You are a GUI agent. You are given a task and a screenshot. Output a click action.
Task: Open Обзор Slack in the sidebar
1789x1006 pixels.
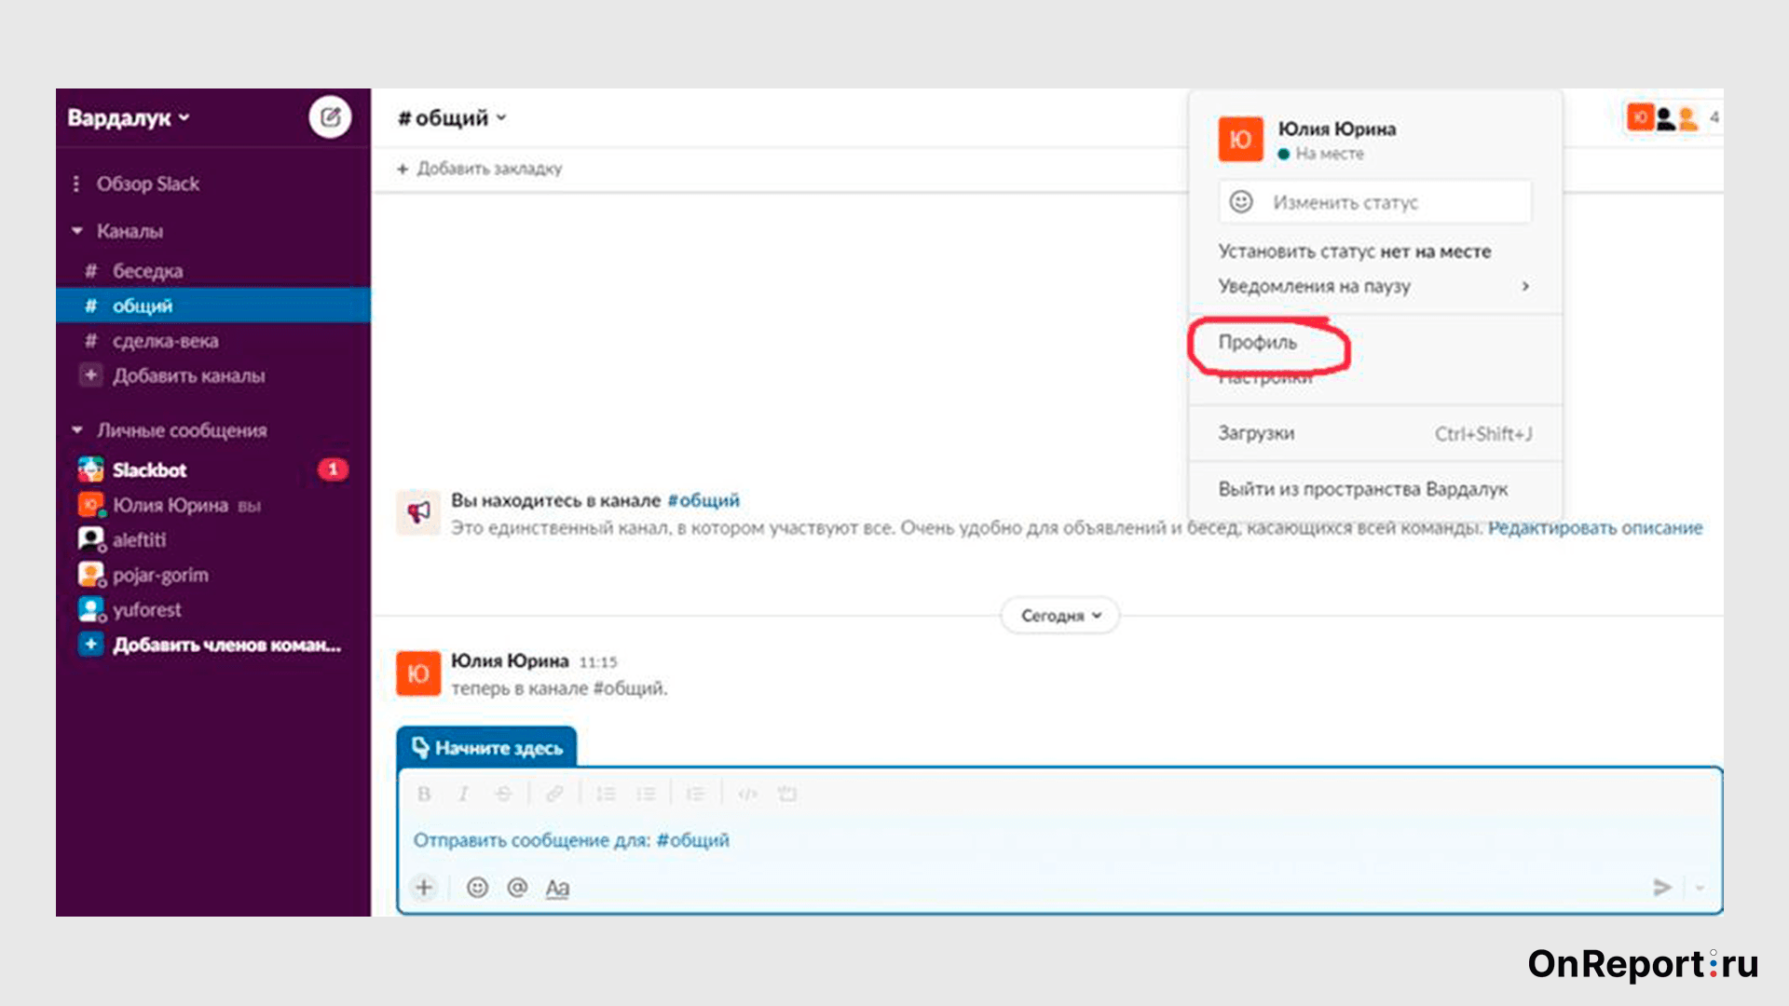pyautogui.click(x=148, y=184)
